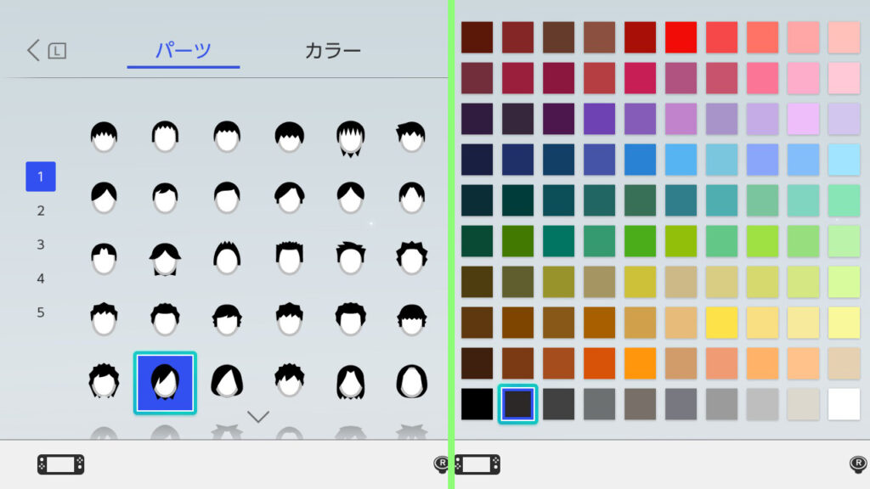
Task: Select the cream off-white swatch beside the white swatch
Action: tap(804, 404)
